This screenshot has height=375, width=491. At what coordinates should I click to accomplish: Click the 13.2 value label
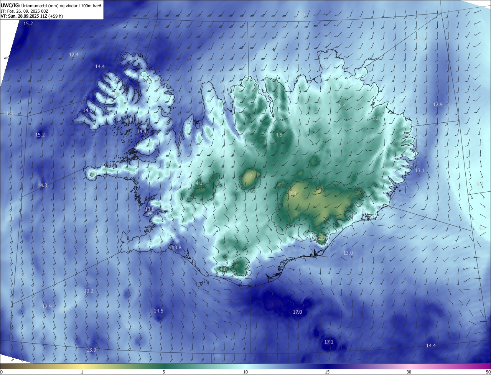tap(89, 291)
